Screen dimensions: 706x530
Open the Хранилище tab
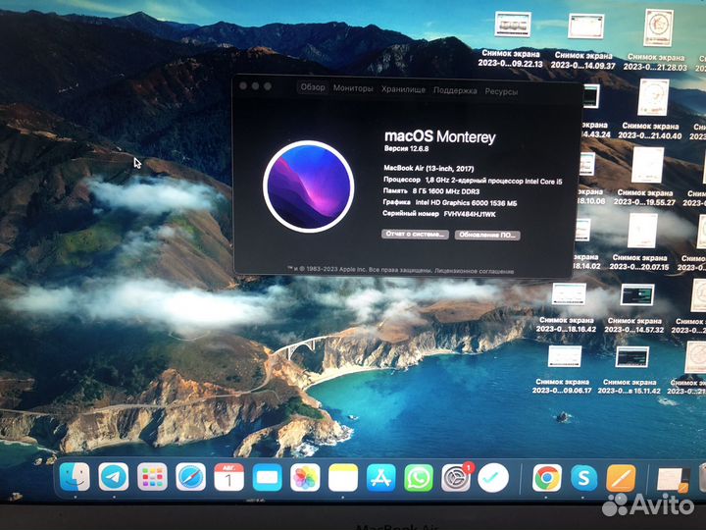(x=403, y=89)
